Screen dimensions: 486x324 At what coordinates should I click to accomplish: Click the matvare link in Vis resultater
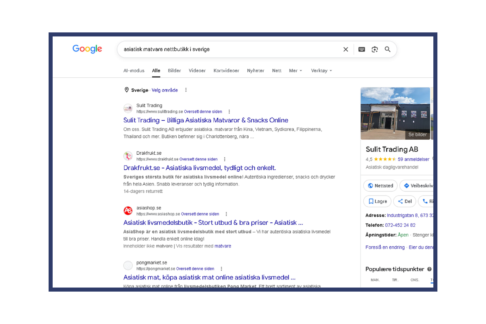[x=223, y=246]
